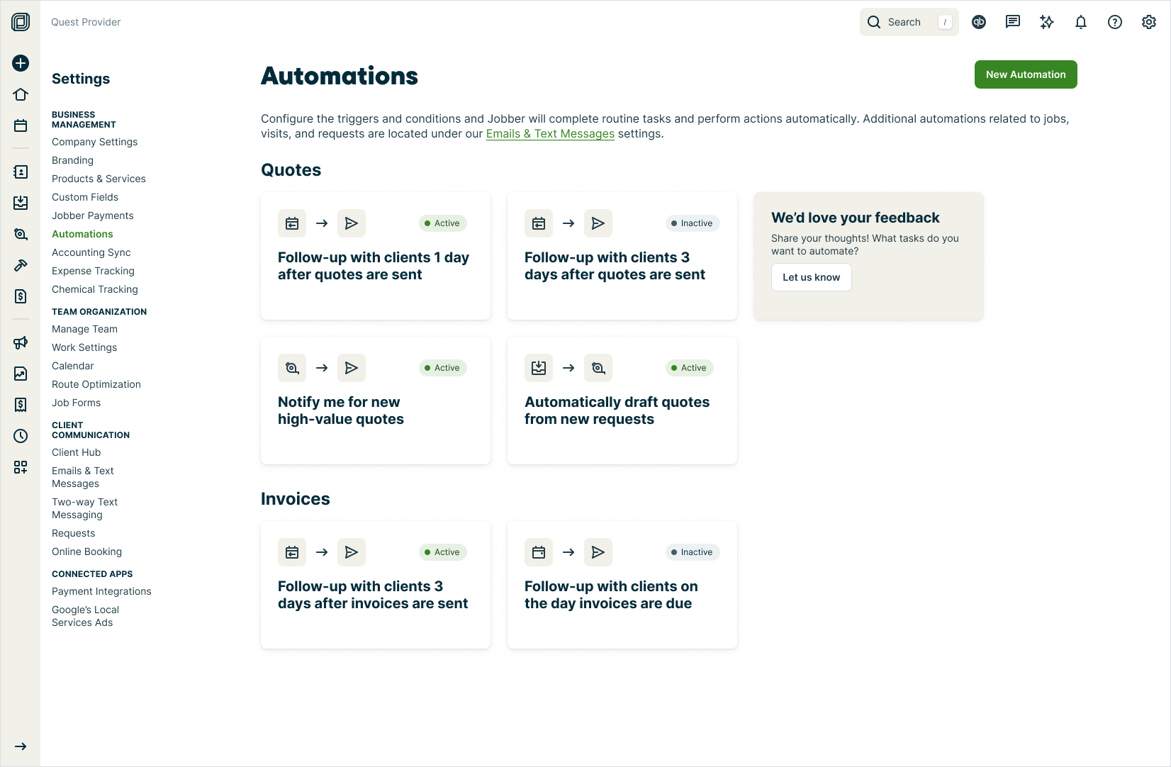This screenshot has width=1171, height=767.
Task: Select Jobber Payments in settings menu
Action: [x=92, y=215]
